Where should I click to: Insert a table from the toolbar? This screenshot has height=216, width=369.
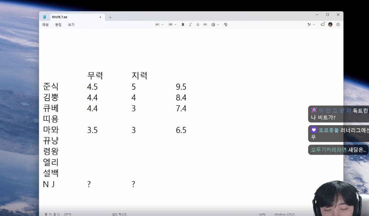pos(213,25)
